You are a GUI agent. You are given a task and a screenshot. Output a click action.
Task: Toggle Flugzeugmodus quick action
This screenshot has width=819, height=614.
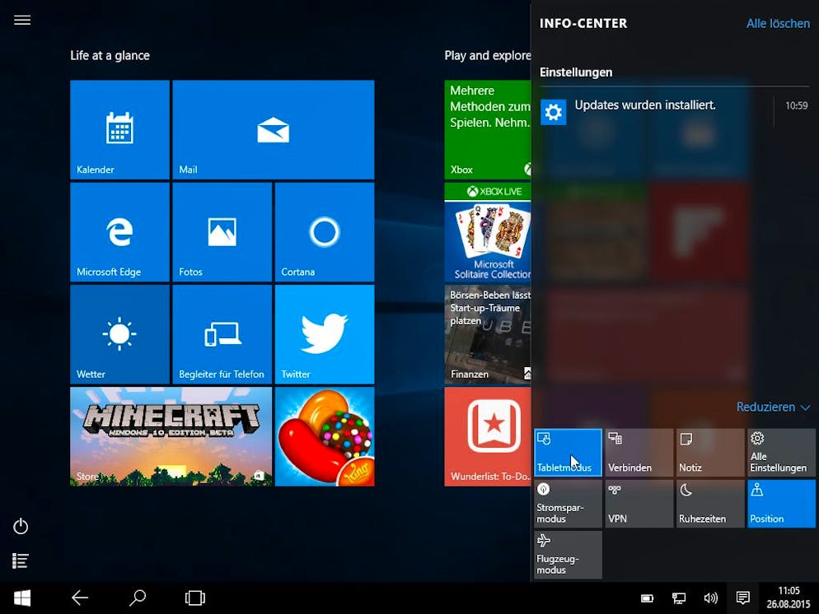[x=568, y=555]
